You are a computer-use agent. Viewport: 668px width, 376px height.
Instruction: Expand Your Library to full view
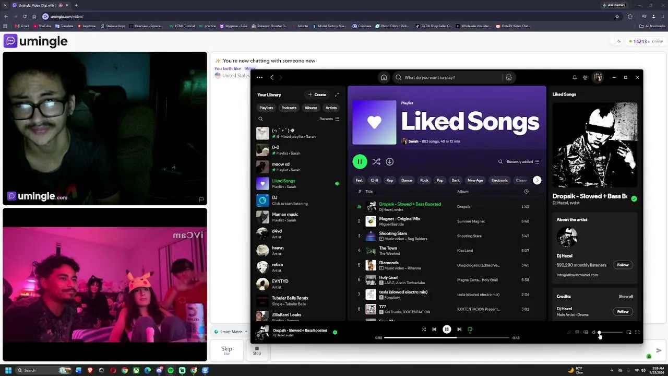click(337, 95)
